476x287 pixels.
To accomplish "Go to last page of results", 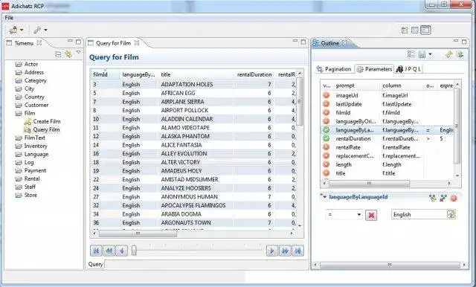I will click(x=297, y=251).
